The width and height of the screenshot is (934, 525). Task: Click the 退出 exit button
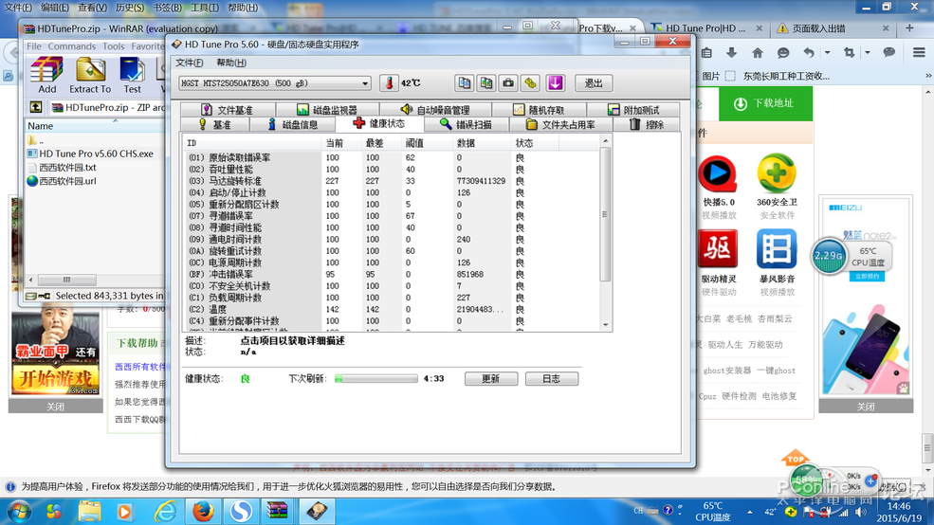594,83
